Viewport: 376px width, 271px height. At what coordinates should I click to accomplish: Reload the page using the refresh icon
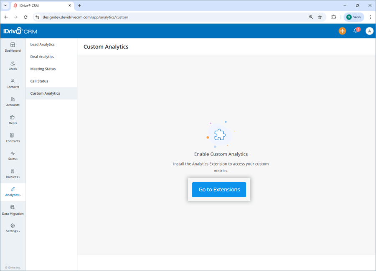click(25, 17)
